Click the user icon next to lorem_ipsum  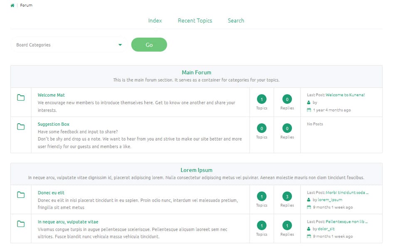[x=309, y=200]
